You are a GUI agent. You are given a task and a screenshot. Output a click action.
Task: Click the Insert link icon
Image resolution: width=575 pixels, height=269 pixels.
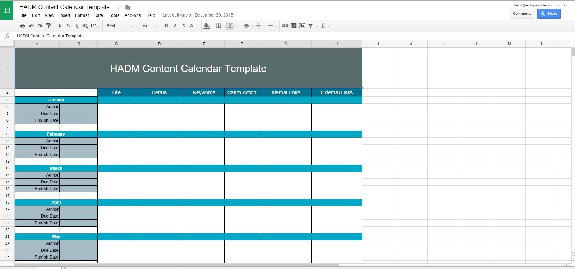click(x=285, y=26)
